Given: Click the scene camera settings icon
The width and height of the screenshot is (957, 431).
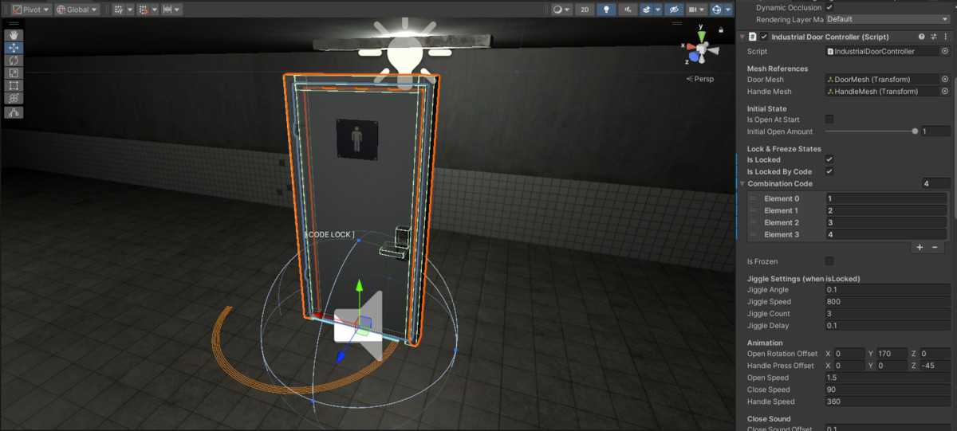Looking at the screenshot, I should (x=693, y=10).
